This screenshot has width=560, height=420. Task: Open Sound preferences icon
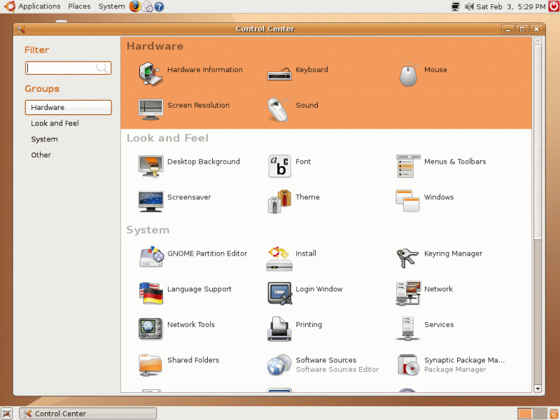pyautogui.click(x=279, y=109)
